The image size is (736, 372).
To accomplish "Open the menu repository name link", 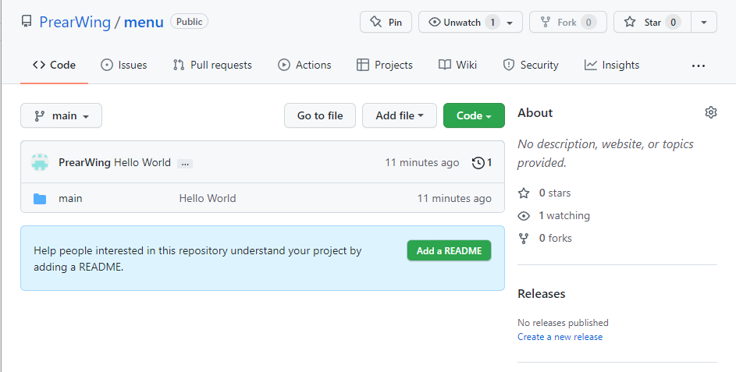I will coord(144,22).
